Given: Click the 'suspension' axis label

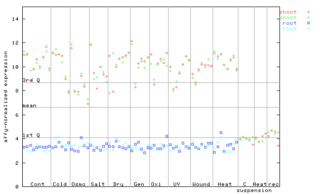Looking at the screenshot, I should 254,190.
